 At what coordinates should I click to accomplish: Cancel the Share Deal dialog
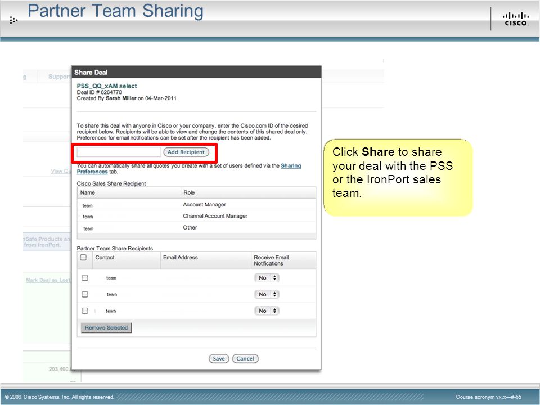click(x=245, y=358)
